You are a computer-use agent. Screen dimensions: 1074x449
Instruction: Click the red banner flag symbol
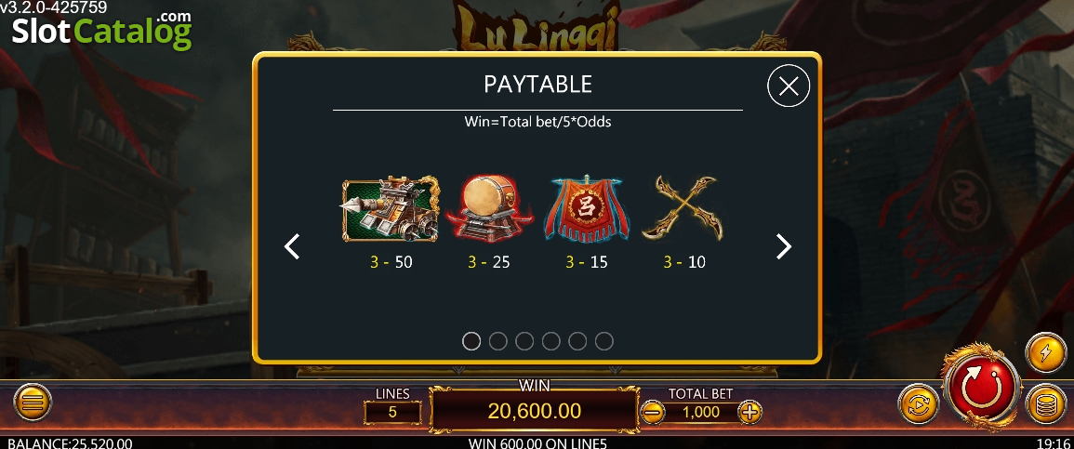[x=587, y=209]
